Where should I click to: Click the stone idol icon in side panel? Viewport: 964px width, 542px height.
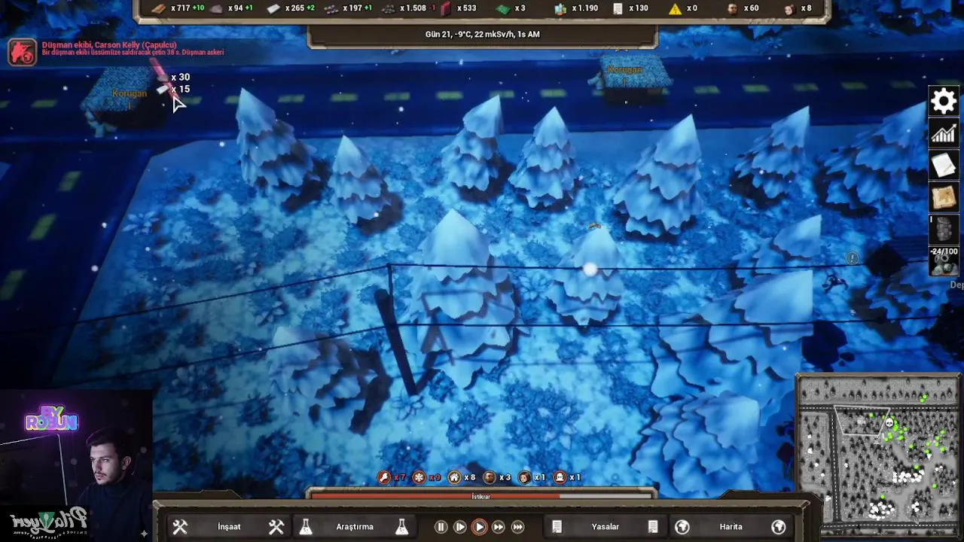pyautogui.click(x=944, y=229)
